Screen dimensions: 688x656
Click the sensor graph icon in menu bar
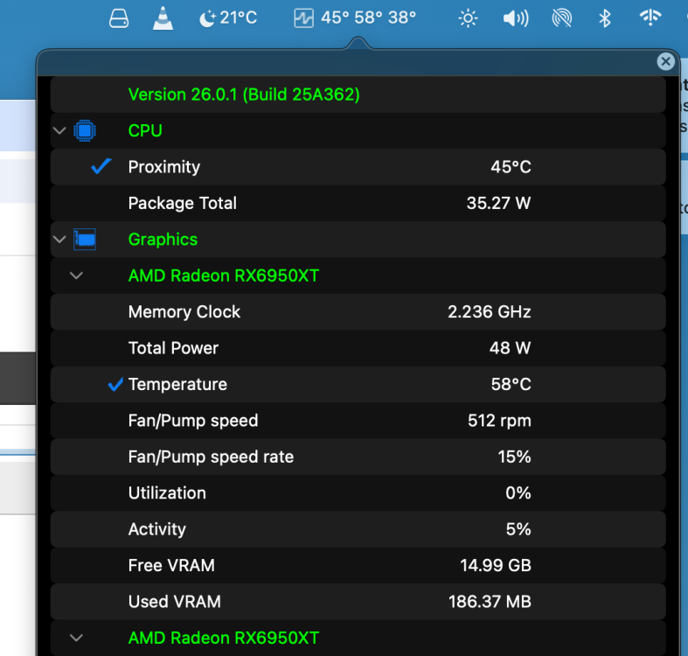(x=303, y=18)
